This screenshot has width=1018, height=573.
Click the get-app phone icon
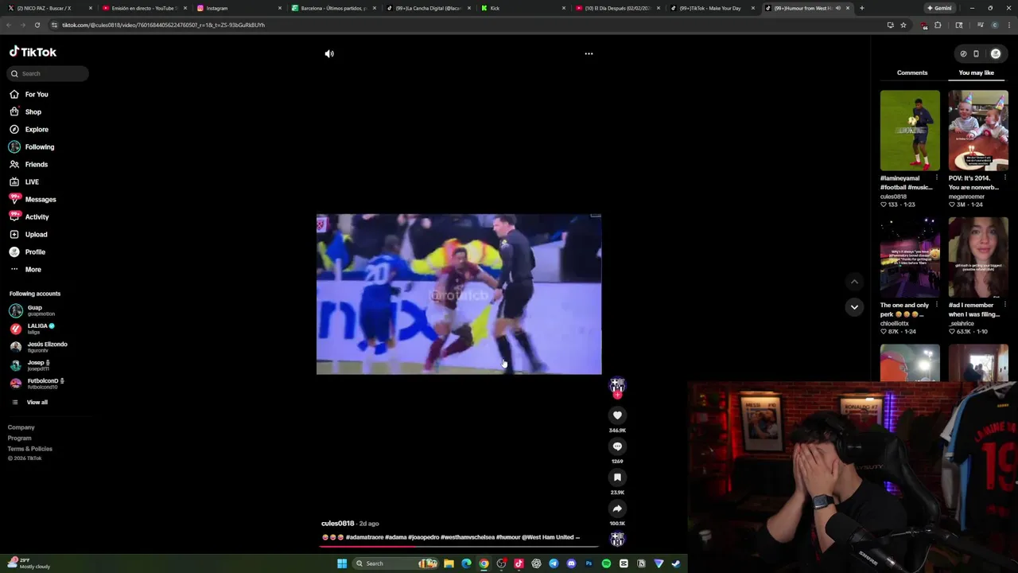coord(976,54)
